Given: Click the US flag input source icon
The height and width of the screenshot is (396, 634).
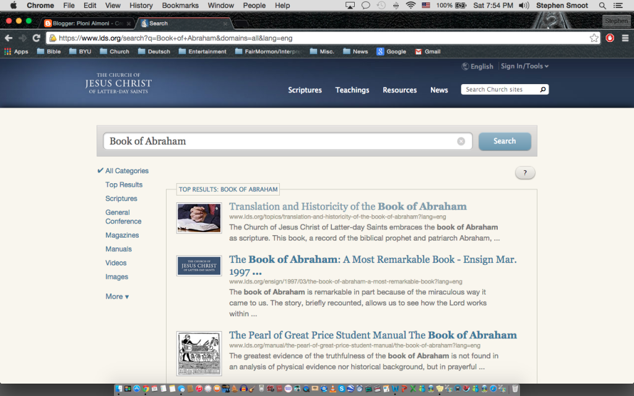Looking at the screenshot, I should (x=426, y=5).
